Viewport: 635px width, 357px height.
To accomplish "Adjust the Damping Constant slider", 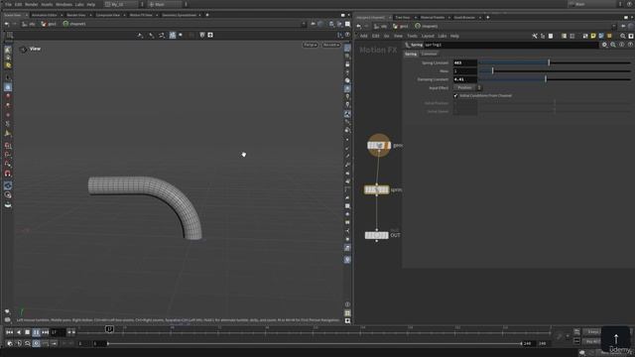I will [x=555, y=79].
